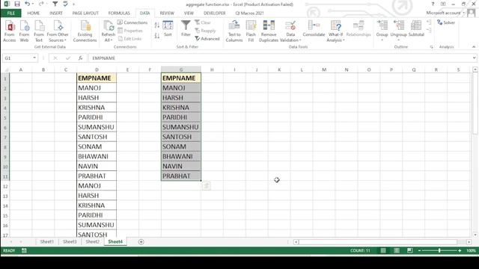
Task: Select cell G9 BHAWANI
Action: 181,156
